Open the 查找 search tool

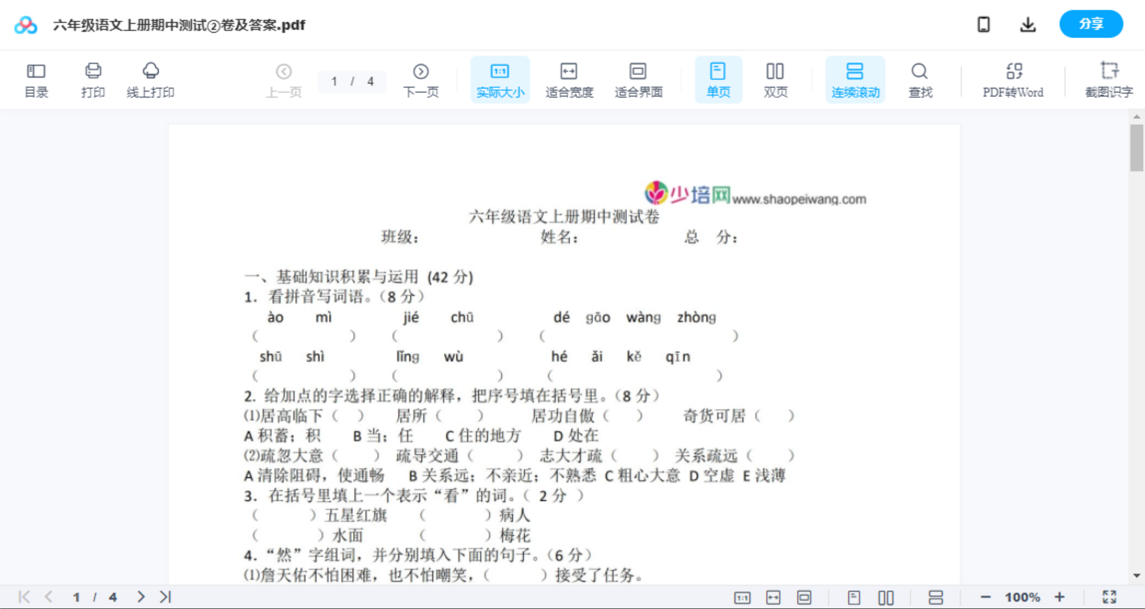pyautogui.click(x=920, y=79)
